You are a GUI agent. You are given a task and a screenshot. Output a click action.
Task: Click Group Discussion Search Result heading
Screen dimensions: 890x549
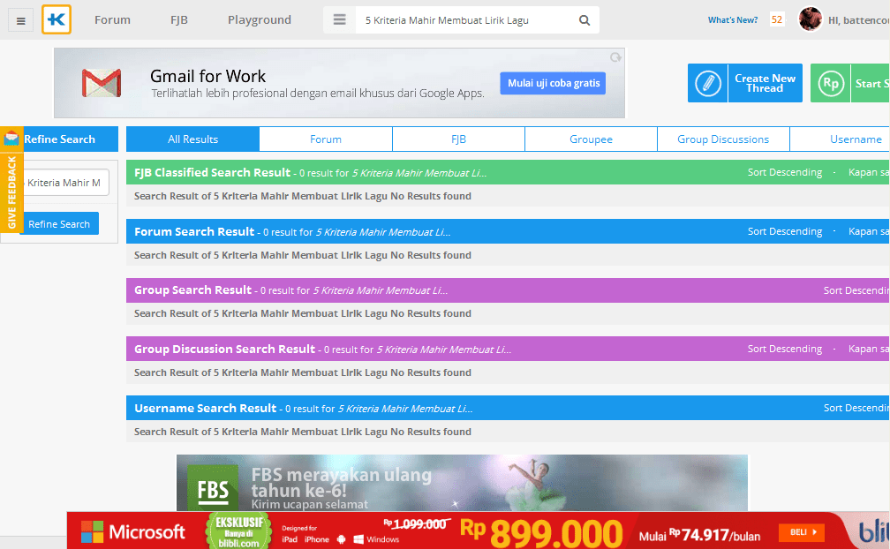(x=224, y=350)
